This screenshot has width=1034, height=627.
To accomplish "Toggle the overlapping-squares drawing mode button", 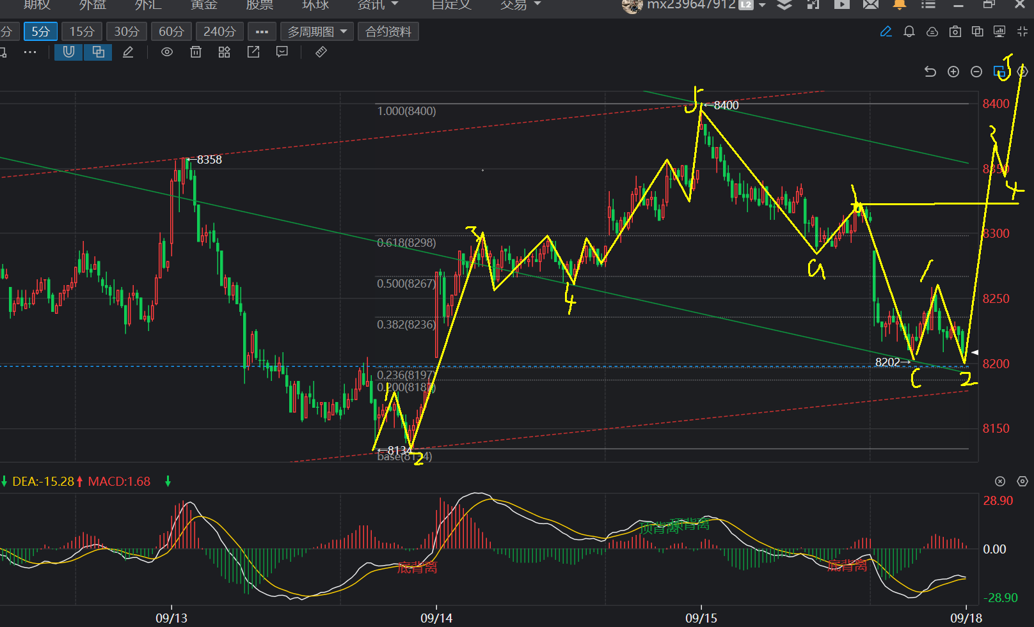I will tap(98, 52).
